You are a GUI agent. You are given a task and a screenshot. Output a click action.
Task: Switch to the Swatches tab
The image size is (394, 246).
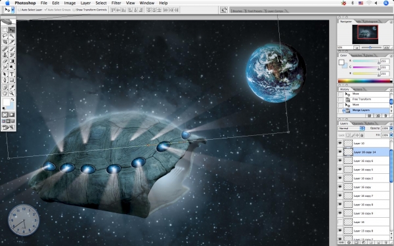pos(357,55)
